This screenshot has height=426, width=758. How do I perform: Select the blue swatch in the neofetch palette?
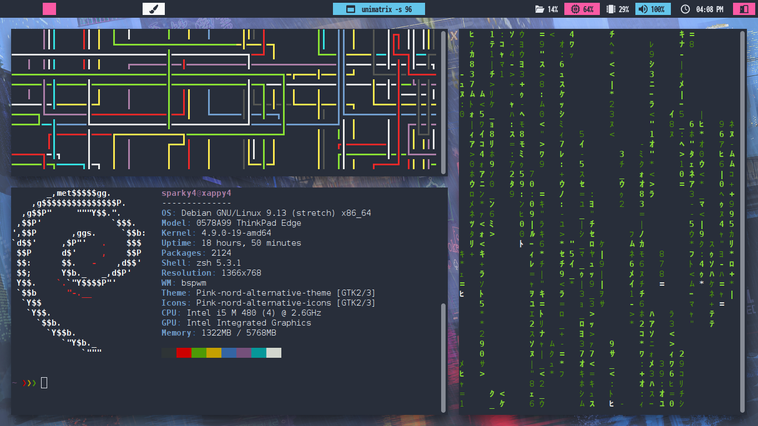point(229,353)
